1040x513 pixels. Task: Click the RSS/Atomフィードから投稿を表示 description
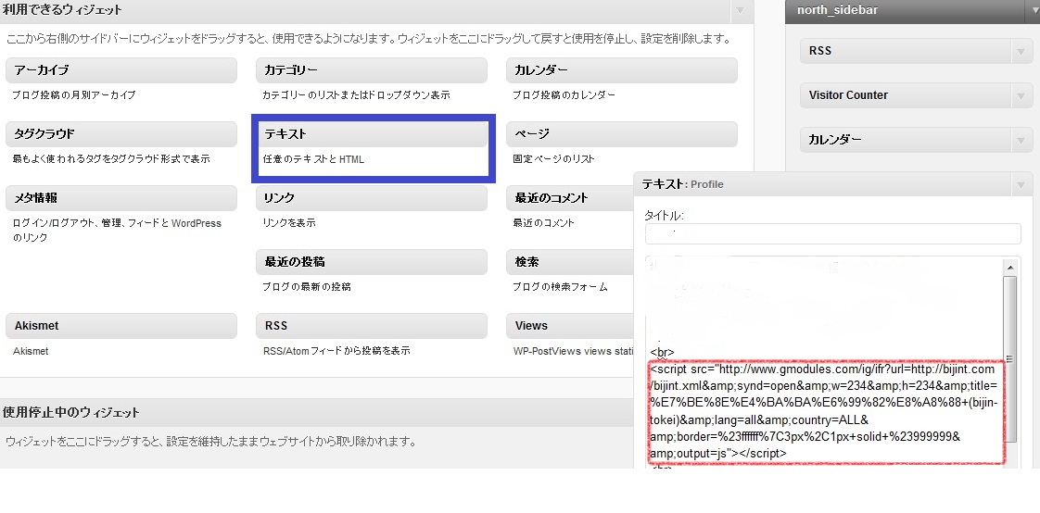336,351
